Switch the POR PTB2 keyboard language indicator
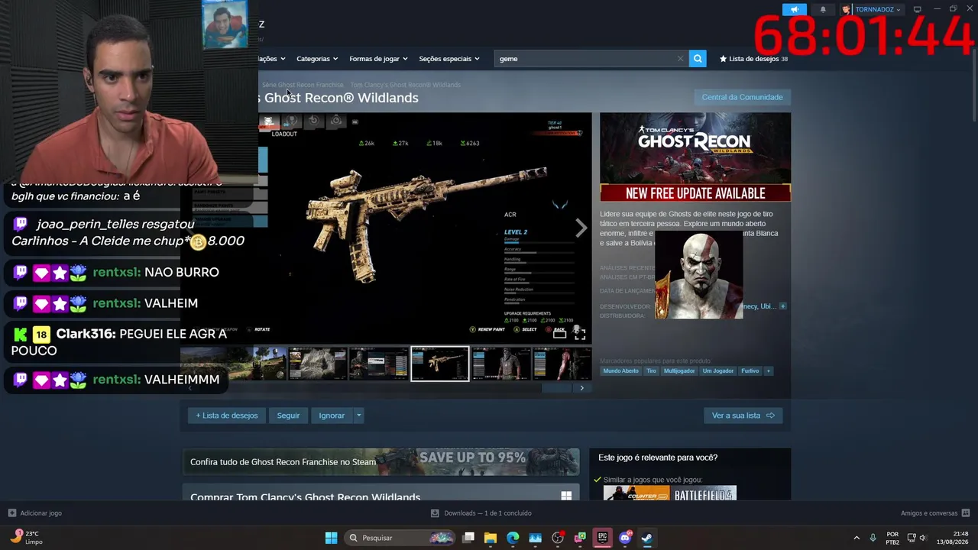This screenshot has height=550, width=978. [892, 538]
